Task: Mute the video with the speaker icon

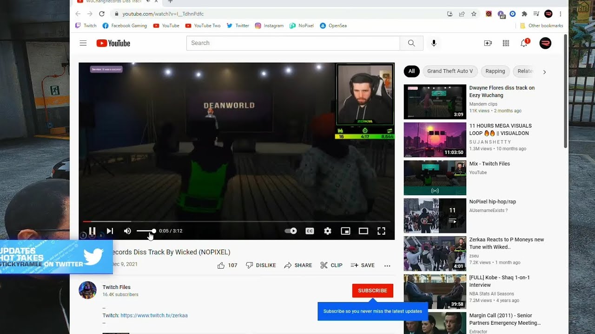Action: (127, 231)
